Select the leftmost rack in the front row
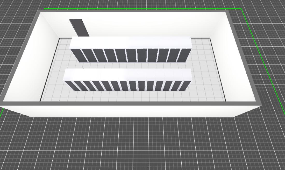Screen dimensions: 285x170 (69, 86)
